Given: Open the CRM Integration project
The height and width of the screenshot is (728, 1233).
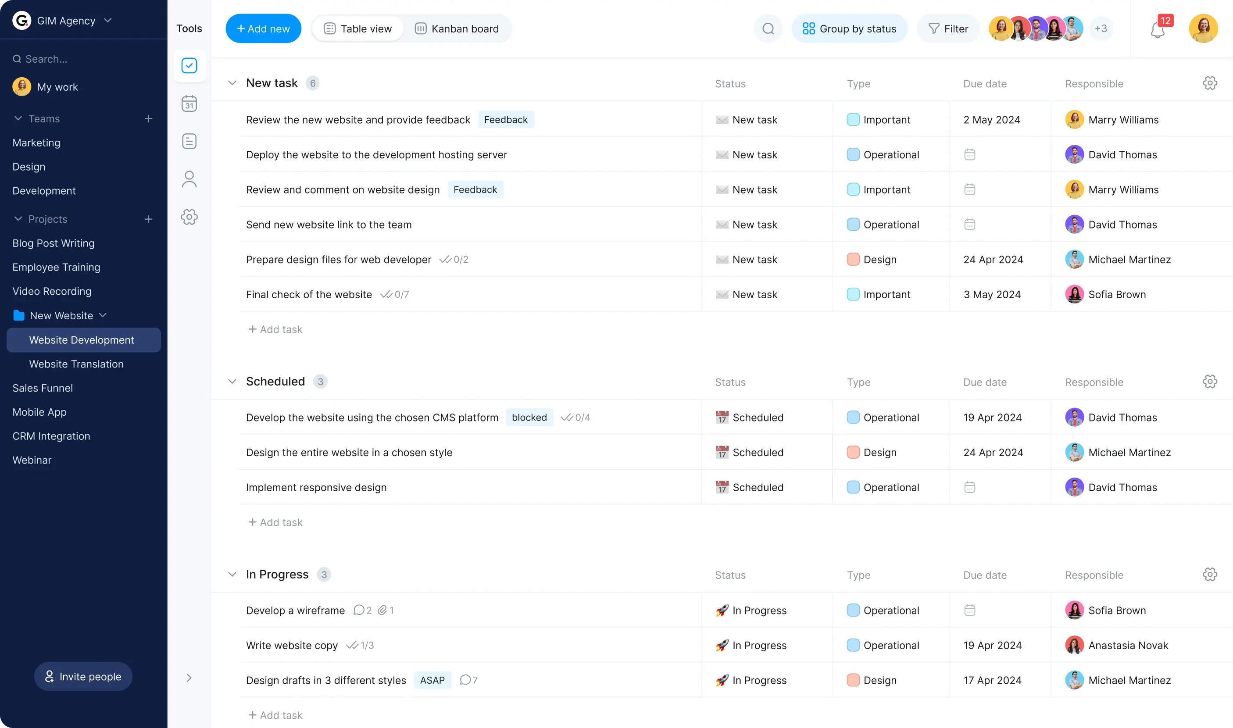Looking at the screenshot, I should pyautogui.click(x=51, y=436).
